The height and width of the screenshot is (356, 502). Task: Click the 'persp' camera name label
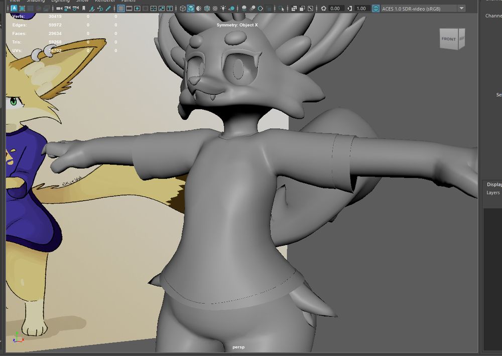[238, 347]
